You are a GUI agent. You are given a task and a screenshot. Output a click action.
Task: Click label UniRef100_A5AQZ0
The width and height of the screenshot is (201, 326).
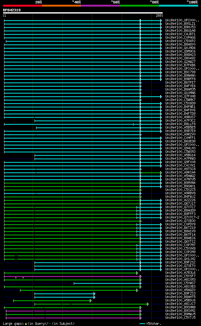(x=180, y=290)
